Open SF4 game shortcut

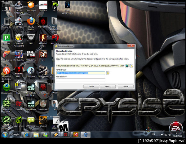[43, 56]
